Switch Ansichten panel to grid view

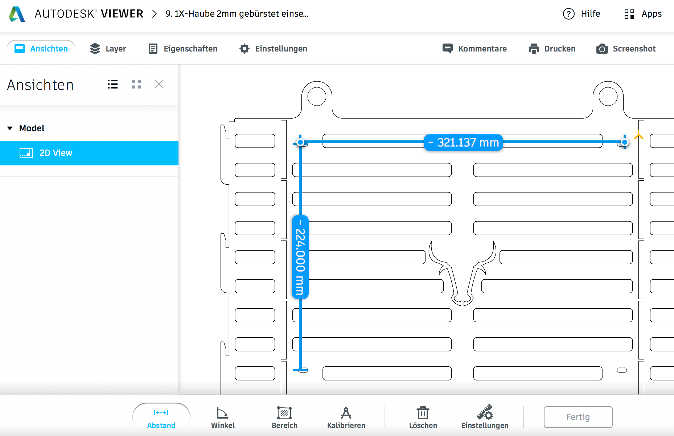point(136,85)
